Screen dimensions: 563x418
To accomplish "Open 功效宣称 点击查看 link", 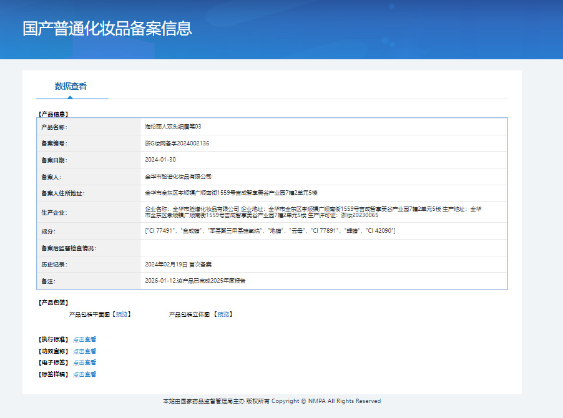I will pos(85,351).
